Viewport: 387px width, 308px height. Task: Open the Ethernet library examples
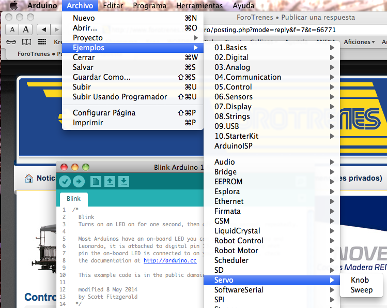[x=272, y=201]
